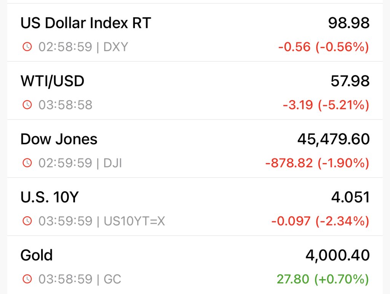Tap the 4.051 ten-year yield value
390x294 pixels.
[350, 197]
